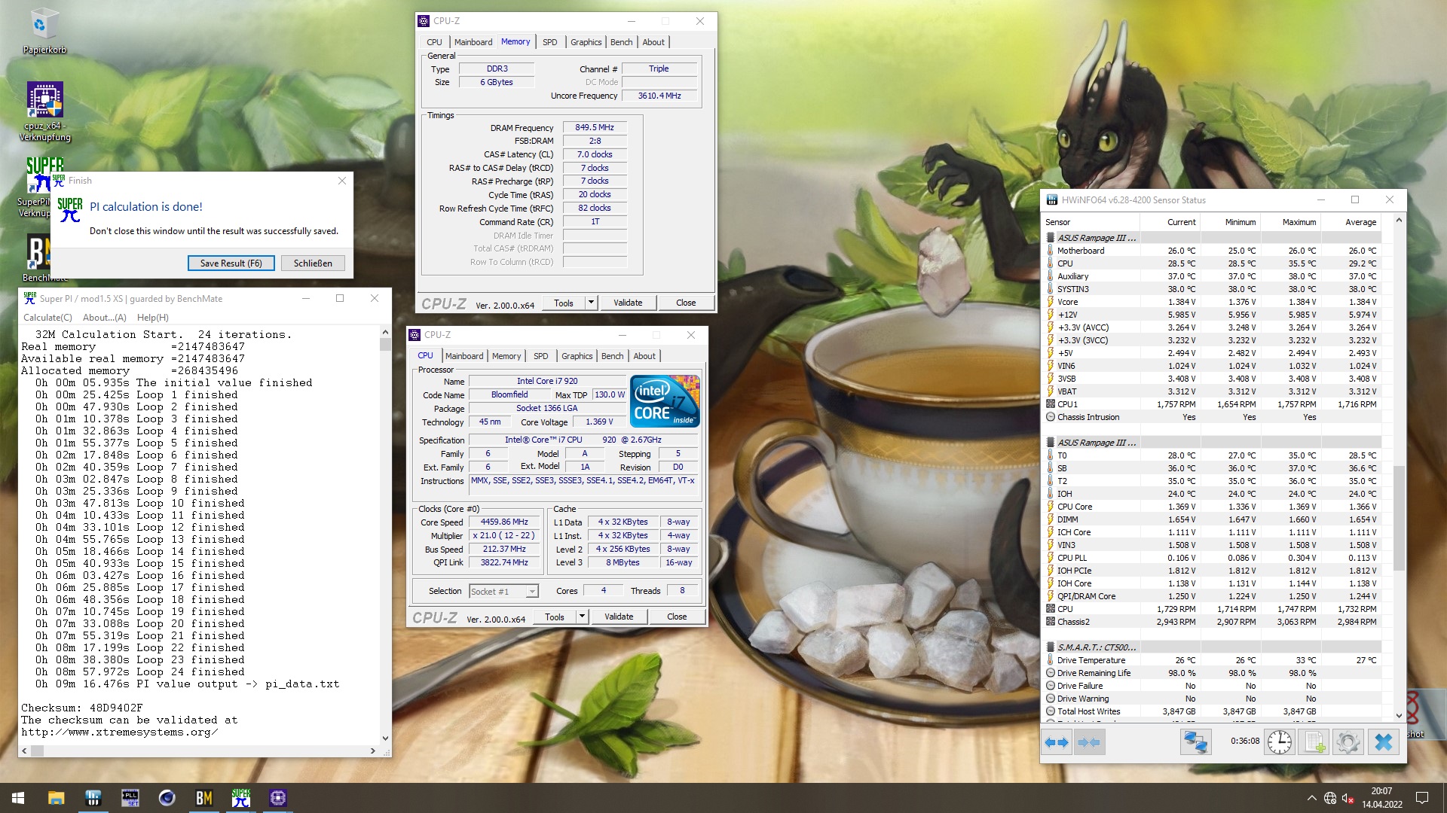Click Tools button in CPU-Z Memory window
Viewport: 1447px width, 813px height.
click(564, 303)
